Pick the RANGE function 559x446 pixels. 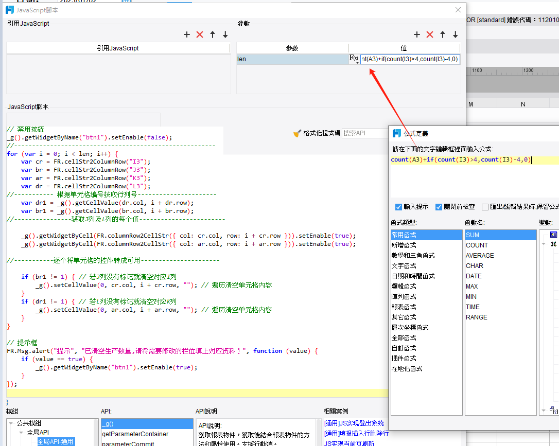click(500, 317)
